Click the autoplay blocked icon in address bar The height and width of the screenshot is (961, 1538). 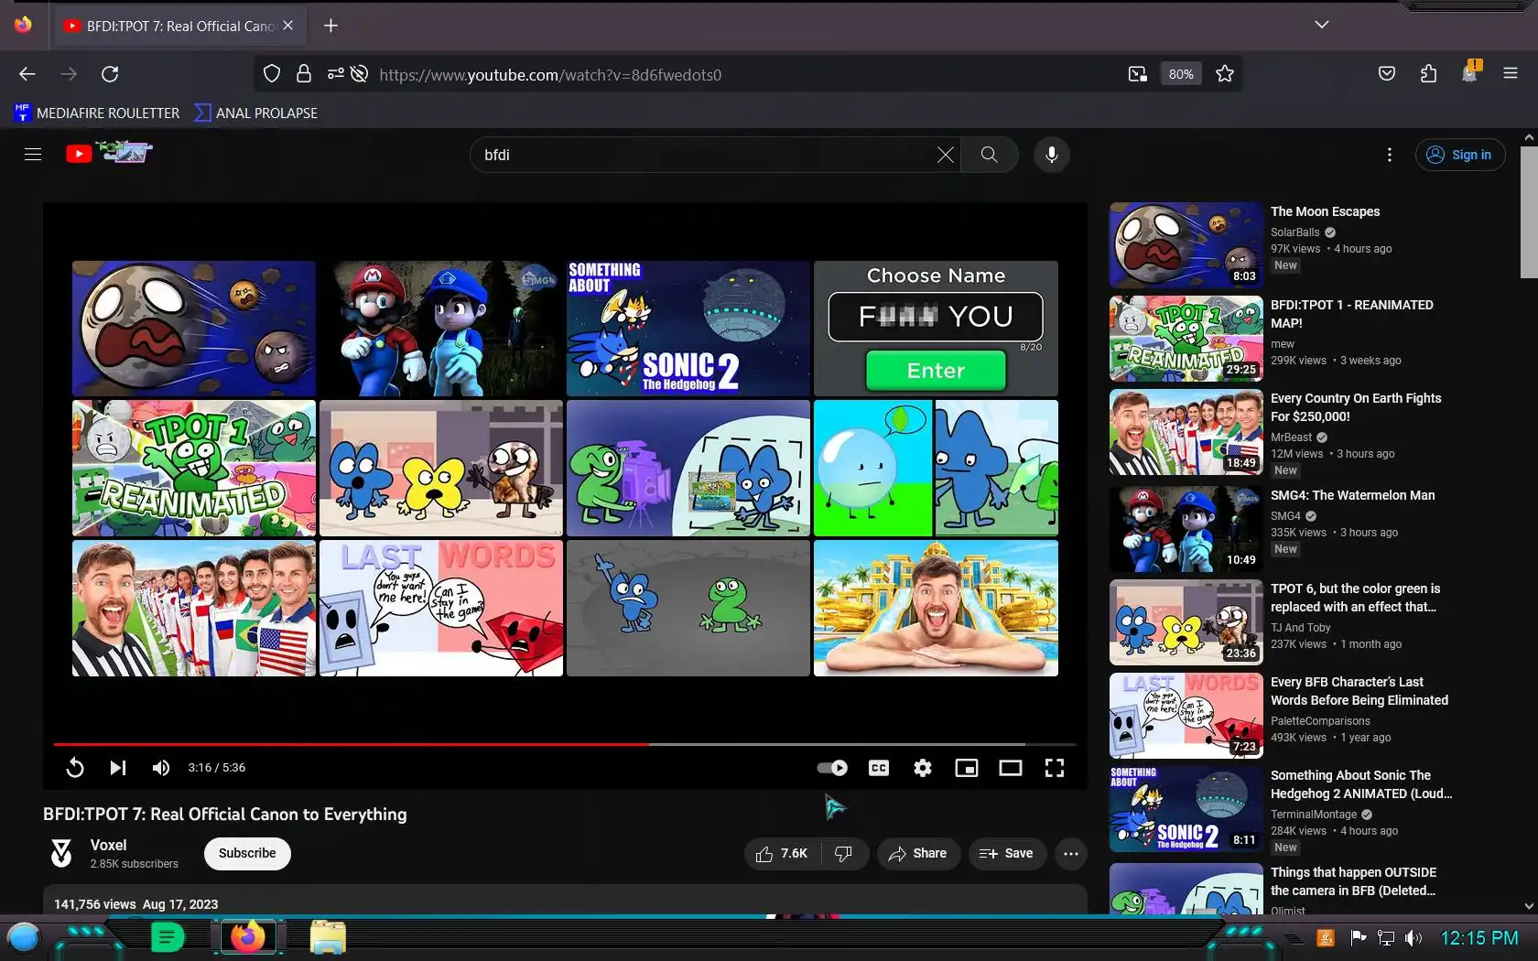360,74
